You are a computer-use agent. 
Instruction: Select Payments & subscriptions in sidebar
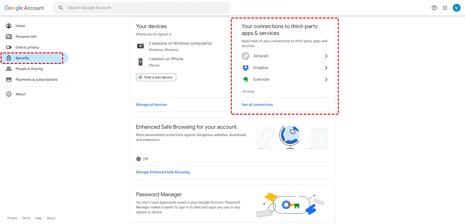pyautogui.click(x=36, y=80)
